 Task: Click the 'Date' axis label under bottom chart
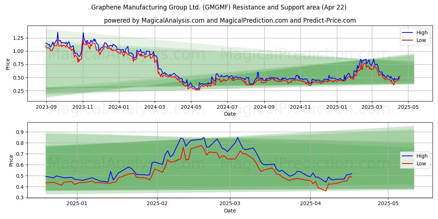click(230, 211)
